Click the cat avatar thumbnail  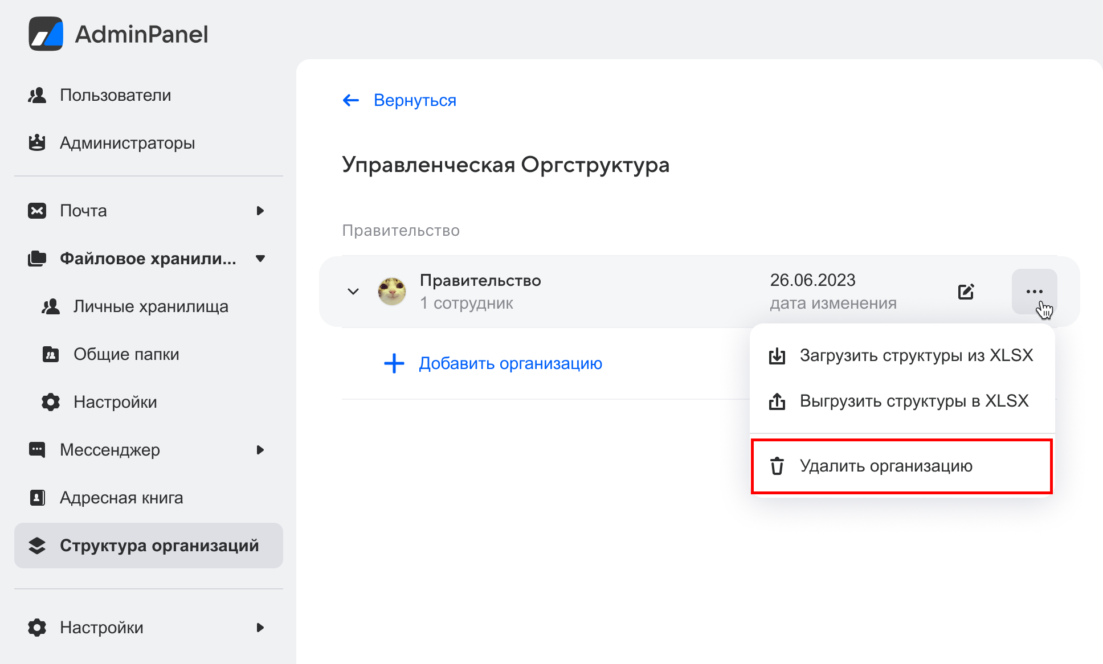point(392,291)
